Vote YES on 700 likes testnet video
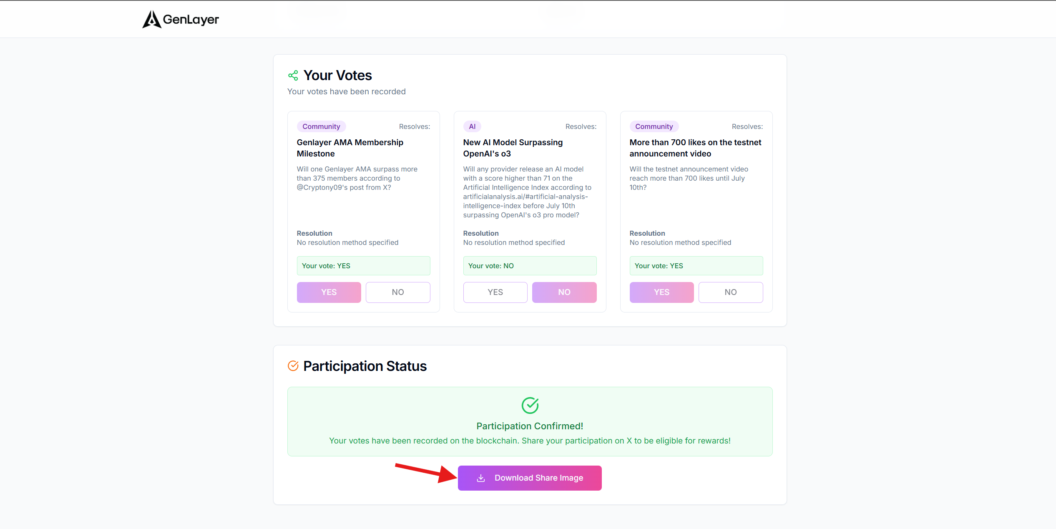The height and width of the screenshot is (529, 1056). tap(662, 292)
